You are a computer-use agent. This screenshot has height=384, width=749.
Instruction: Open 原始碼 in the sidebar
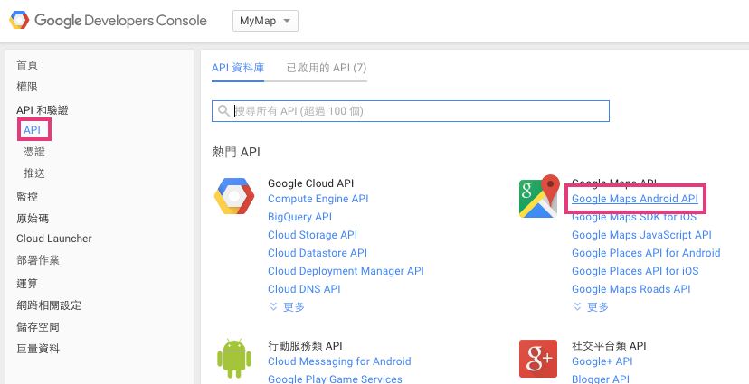tap(33, 219)
